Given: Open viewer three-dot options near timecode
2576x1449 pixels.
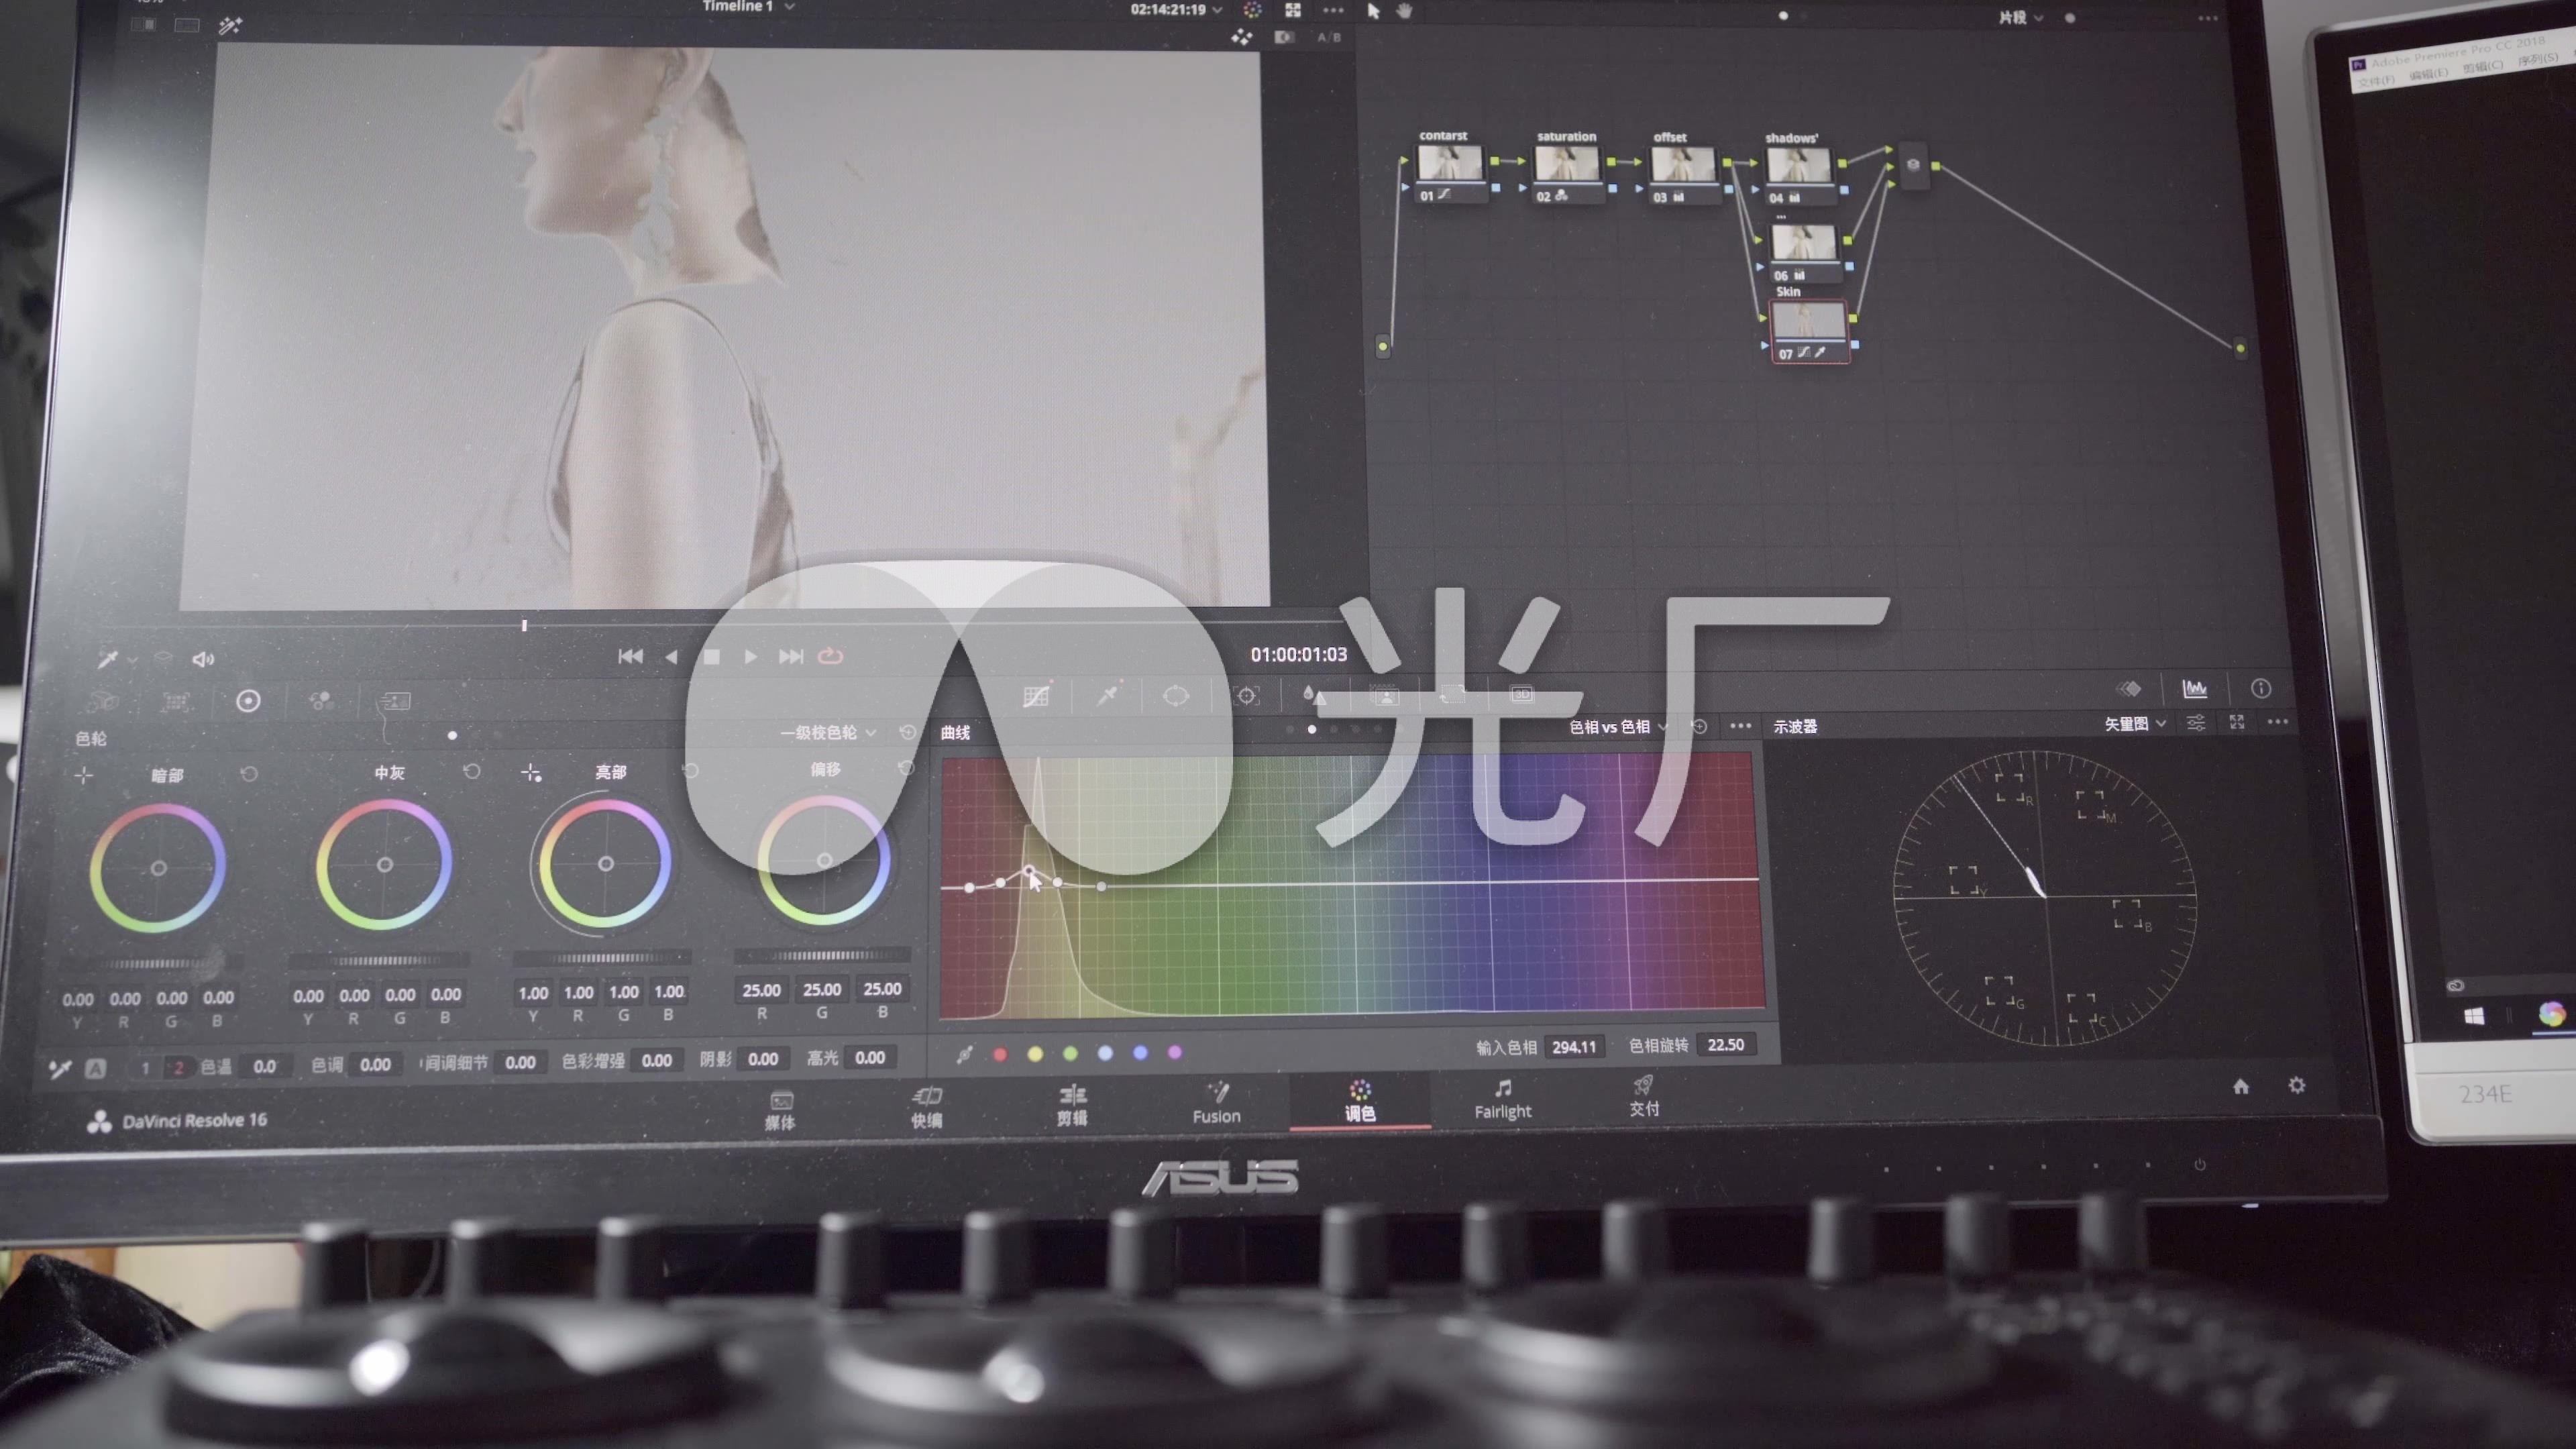Looking at the screenshot, I should pos(1333,10).
